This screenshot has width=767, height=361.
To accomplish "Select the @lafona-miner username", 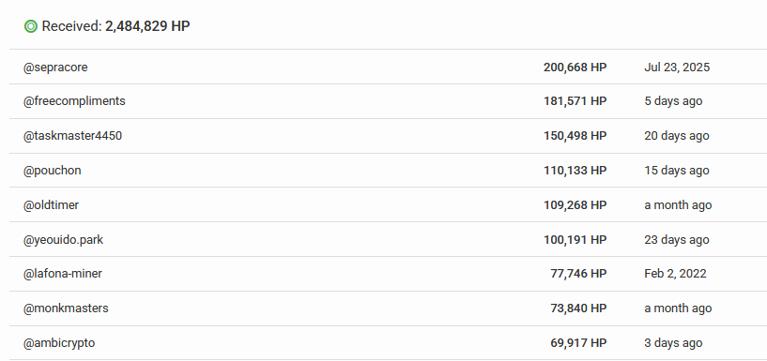I will tap(63, 274).
